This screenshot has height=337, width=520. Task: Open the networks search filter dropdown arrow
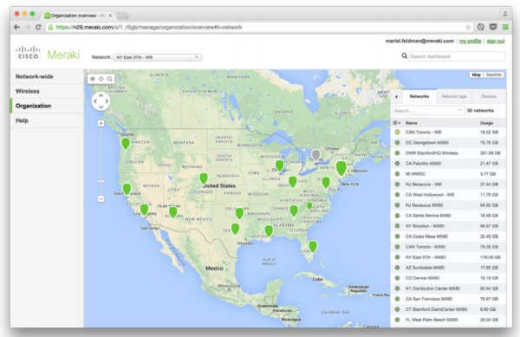point(460,110)
